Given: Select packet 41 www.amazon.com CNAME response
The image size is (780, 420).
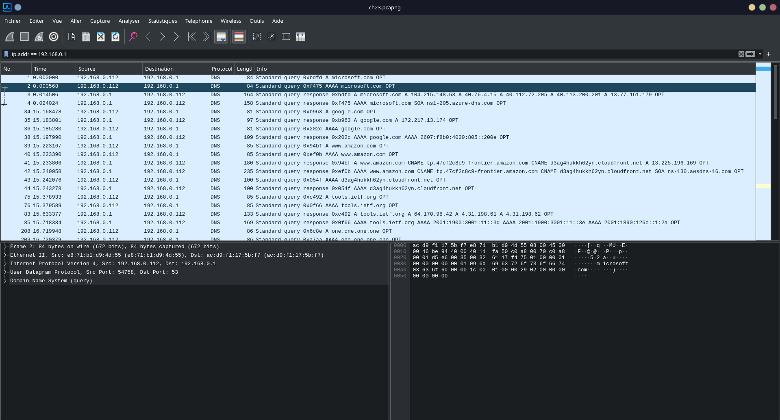Looking at the screenshot, I should point(378,163).
